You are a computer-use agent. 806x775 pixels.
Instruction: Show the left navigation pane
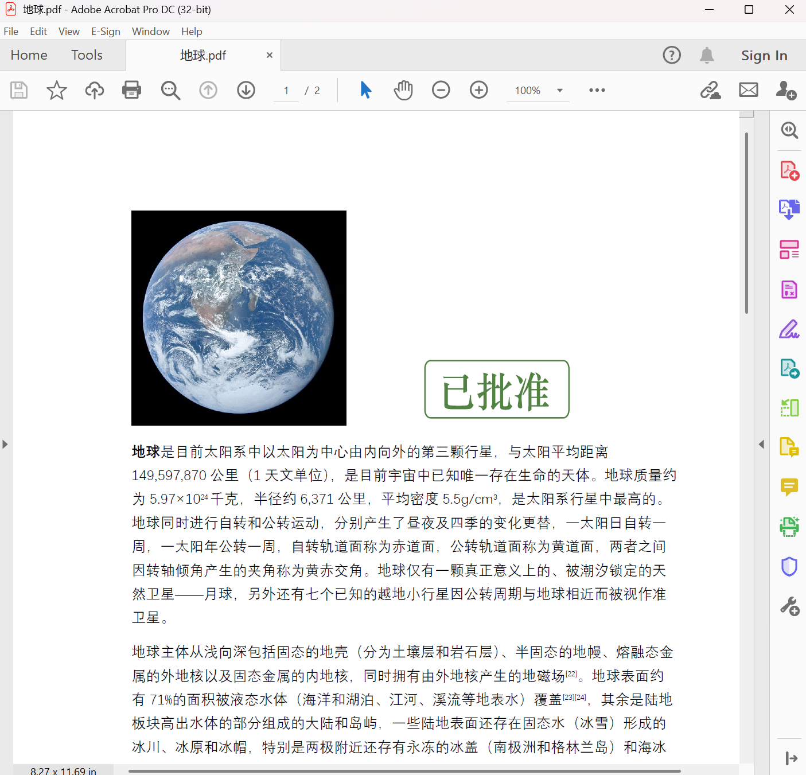5,444
